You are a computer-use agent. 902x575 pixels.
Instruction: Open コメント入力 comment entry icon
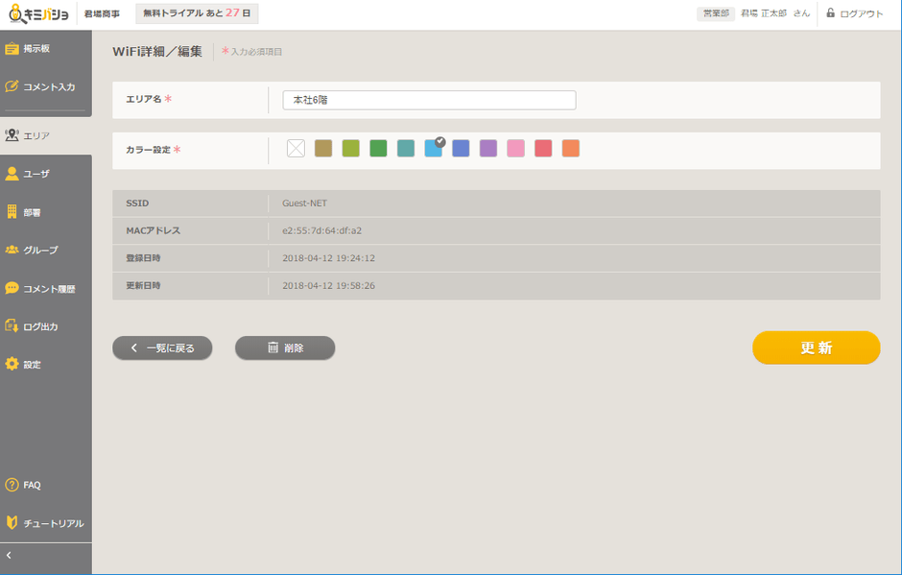point(12,86)
